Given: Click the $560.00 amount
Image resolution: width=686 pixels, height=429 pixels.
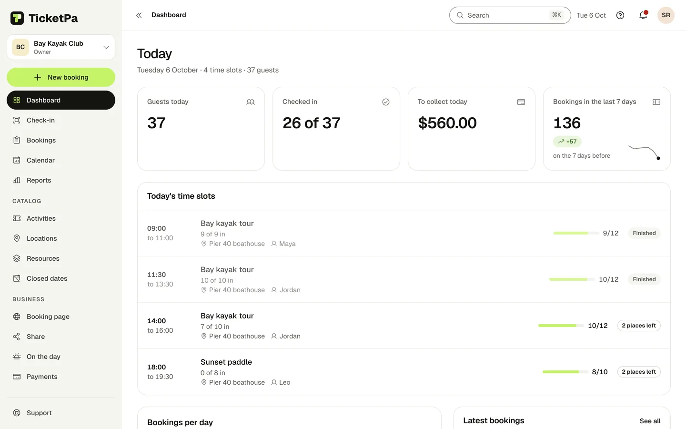Looking at the screenshot, I should (447, 123).
